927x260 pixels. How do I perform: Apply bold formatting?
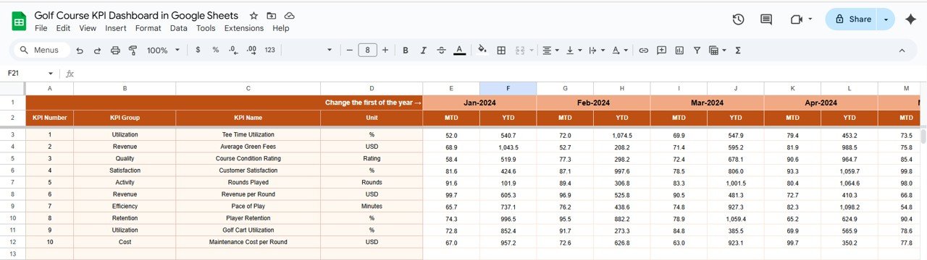[x=406, y=51]
